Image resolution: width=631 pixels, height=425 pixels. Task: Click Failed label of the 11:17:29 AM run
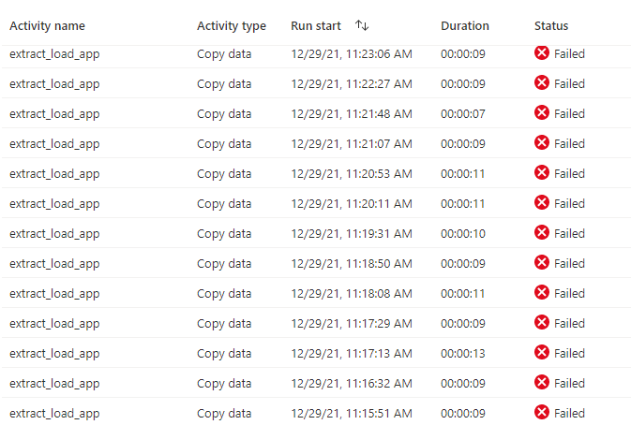(569, 323)
